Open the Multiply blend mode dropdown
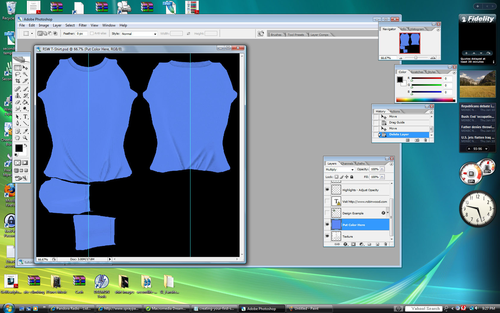This screenshot has height=313, width=500. click(353, 169)
